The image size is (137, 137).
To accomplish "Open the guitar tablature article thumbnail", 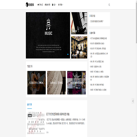I will (x=36, y=123).
